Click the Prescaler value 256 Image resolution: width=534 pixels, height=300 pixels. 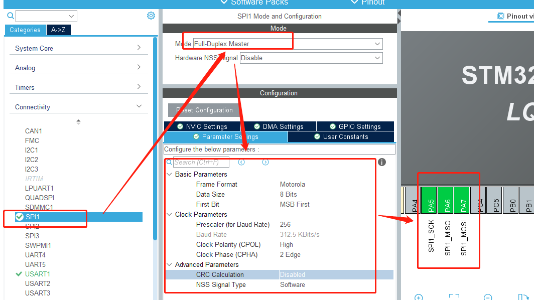tap(285, 224)
